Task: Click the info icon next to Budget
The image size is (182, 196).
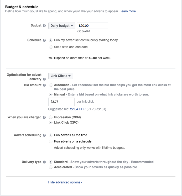Action: pos(44,26)
